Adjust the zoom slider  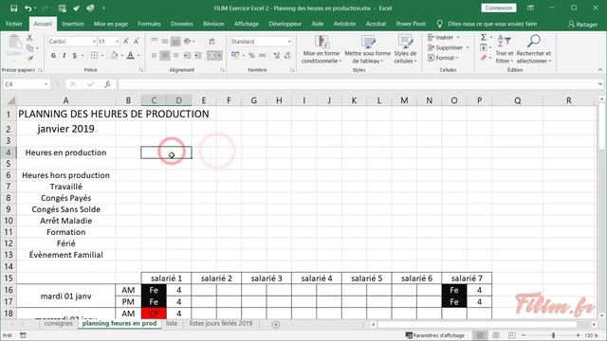(x=553, y=335)
